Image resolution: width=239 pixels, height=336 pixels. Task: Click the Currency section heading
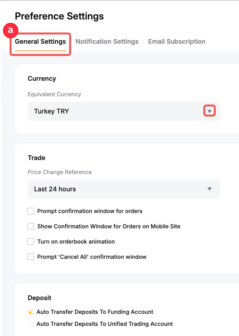point(42,79)
